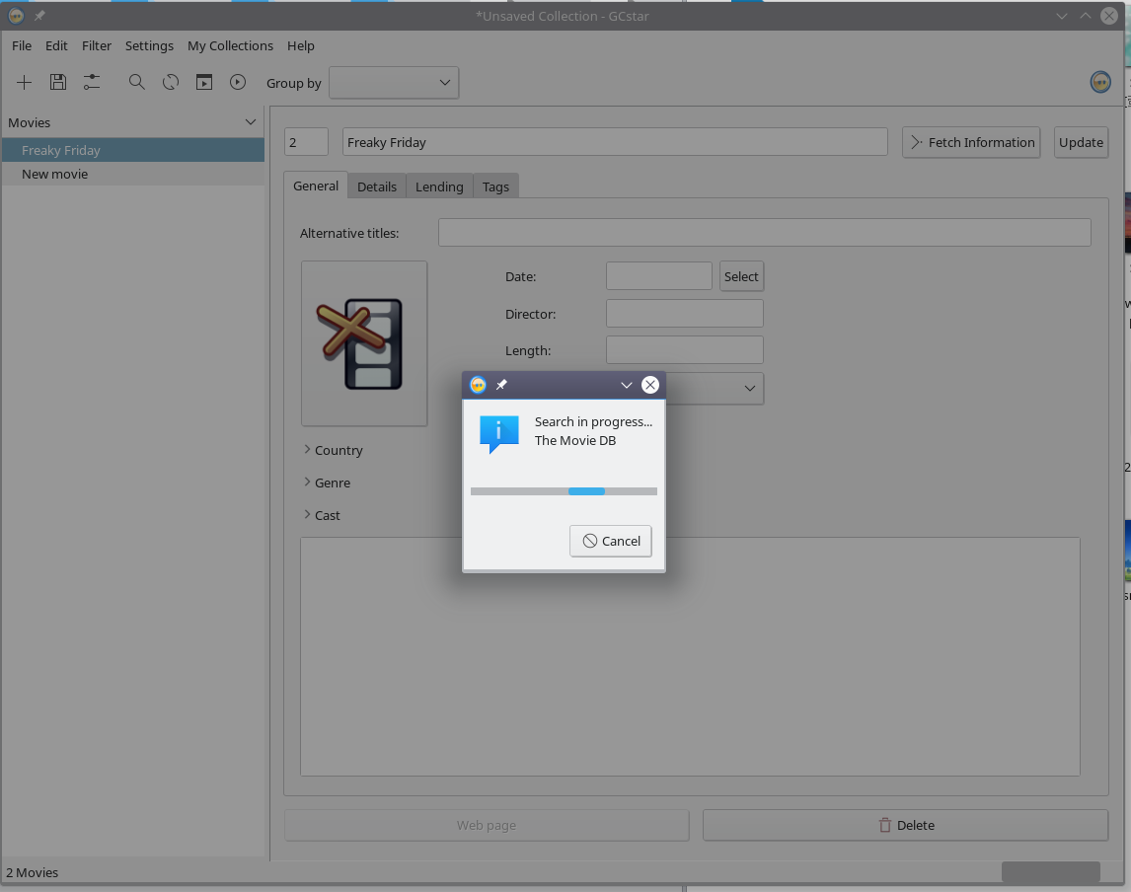This screenshot has height=892, width=1131.
Task: Click the window-style toolbar icon
Action: 204,83
